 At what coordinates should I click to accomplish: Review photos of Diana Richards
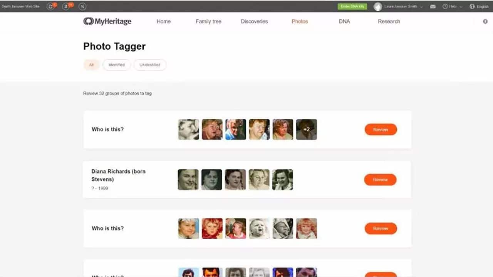point(380,179)
